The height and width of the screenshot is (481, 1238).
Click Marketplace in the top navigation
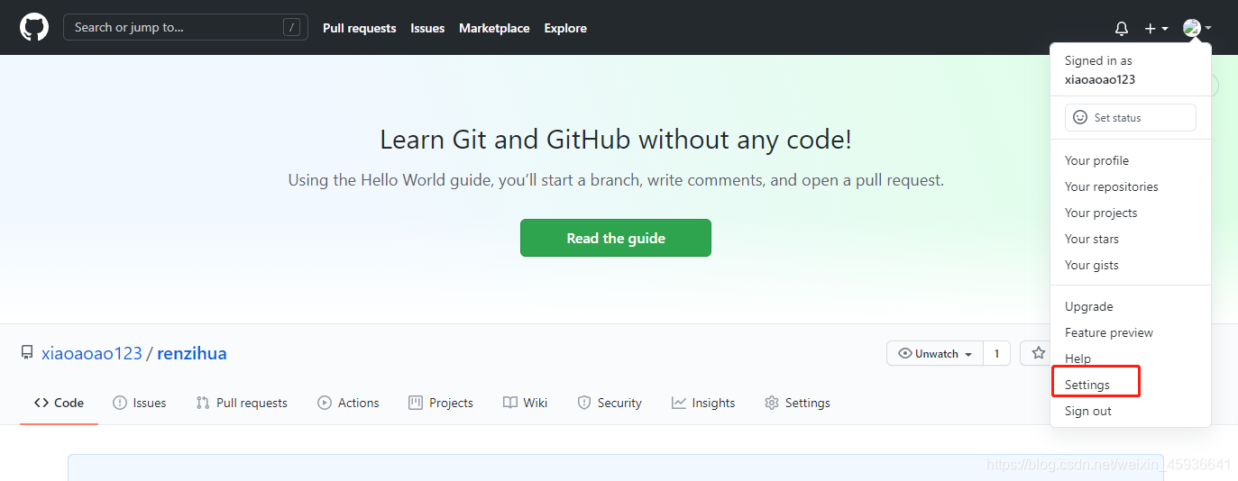(494, 28)
